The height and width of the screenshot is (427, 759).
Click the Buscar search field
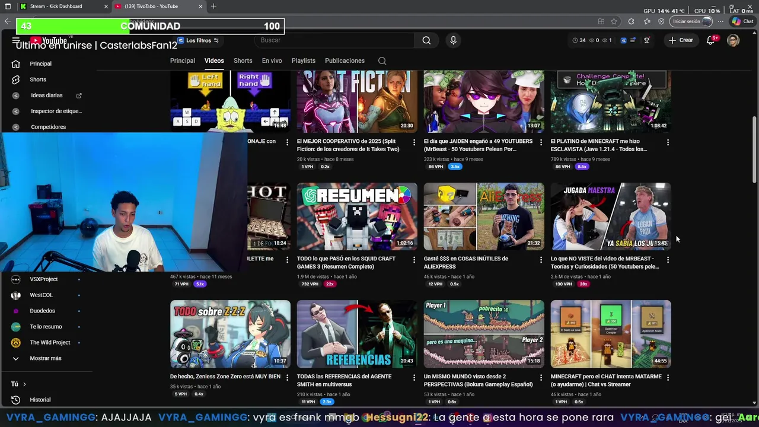(335, 40)
